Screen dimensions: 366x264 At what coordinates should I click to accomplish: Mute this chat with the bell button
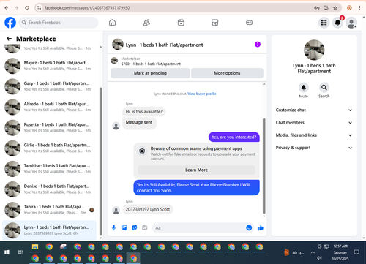[x=304, y=87]
